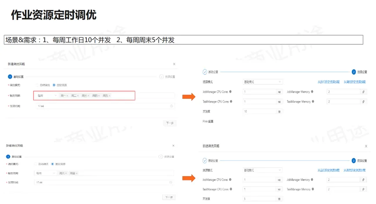Viewport: 376px width, 204px height.
Task: Click 从运行历史资源加载 link in 并发度 10 panel
Action: click(x=329, y=82)
